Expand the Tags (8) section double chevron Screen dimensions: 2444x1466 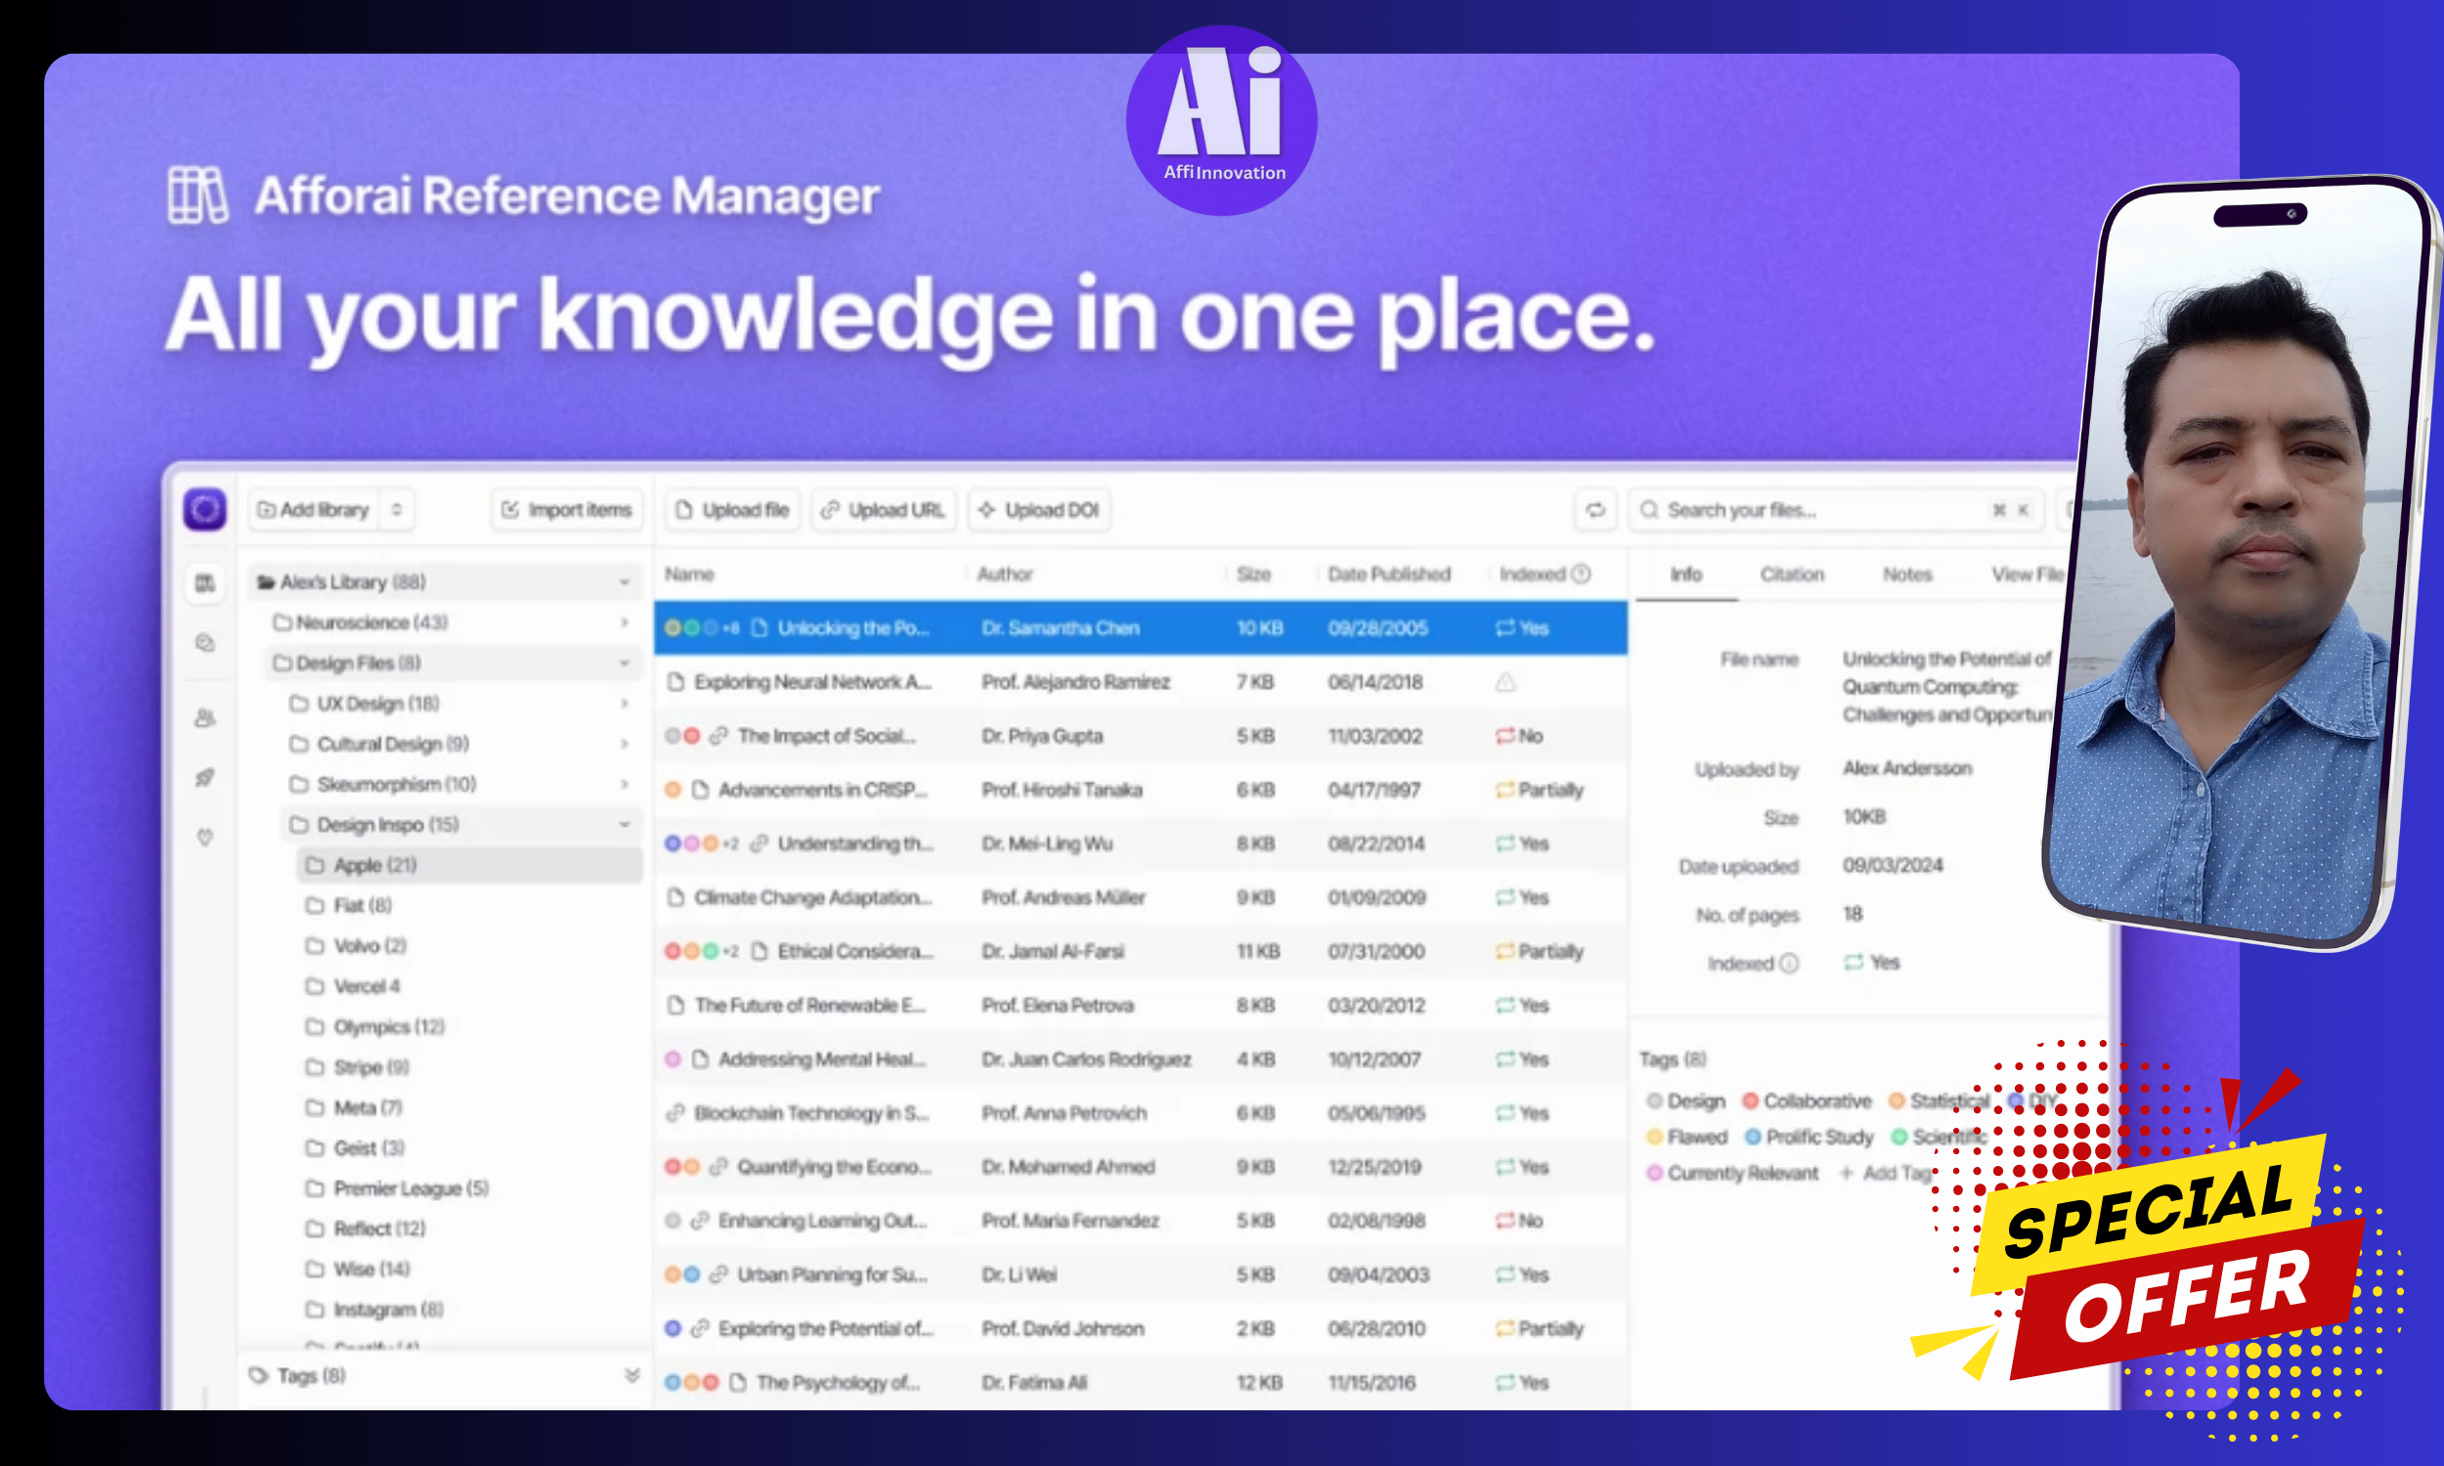633,1376
